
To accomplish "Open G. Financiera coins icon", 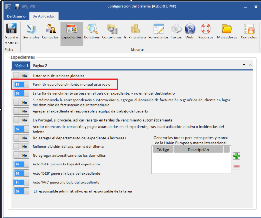I will pyautogui.click(x=135, y=29).
